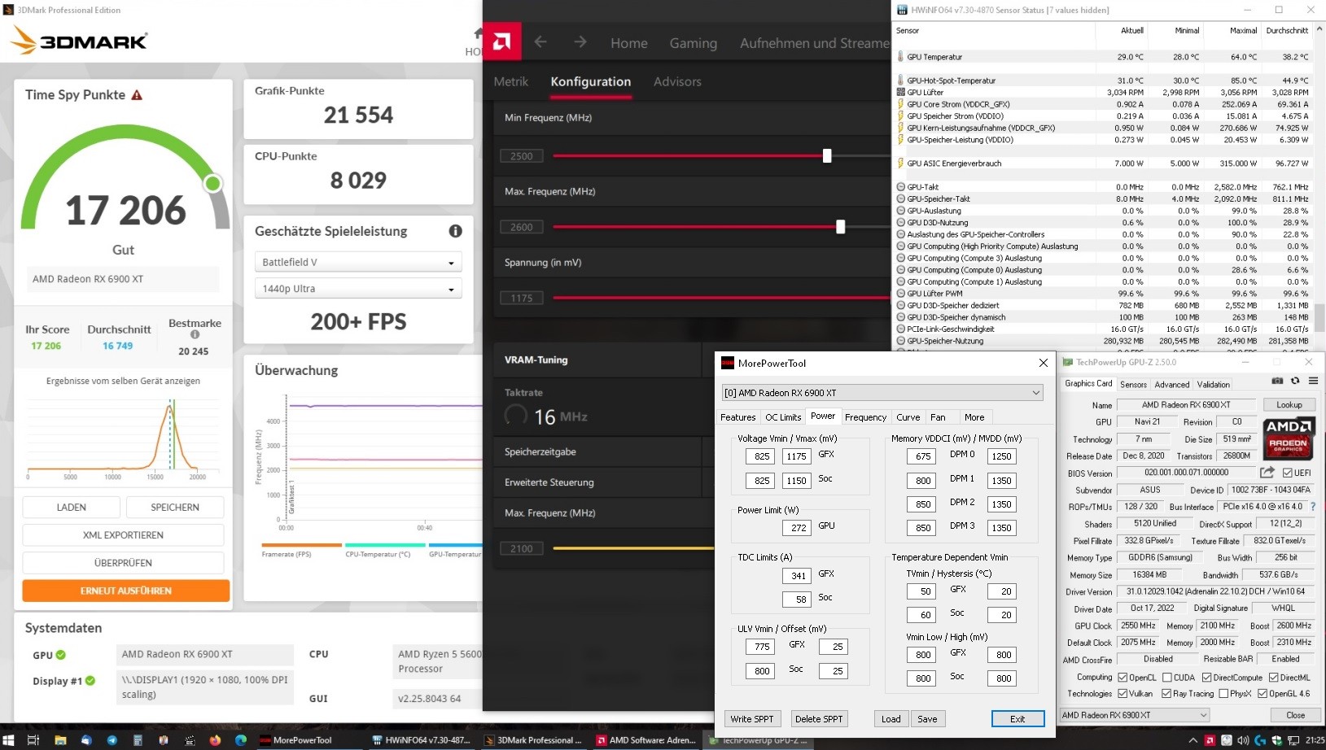Click info icon under Bestmarke
The height and width of the screenshot is (750, 1326).
[x=195, y=334]
